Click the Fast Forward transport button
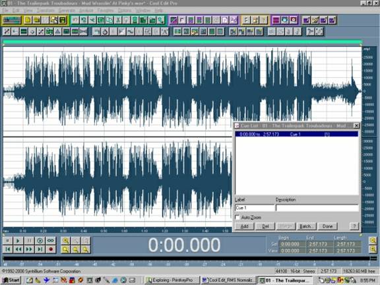 [29, 249]
